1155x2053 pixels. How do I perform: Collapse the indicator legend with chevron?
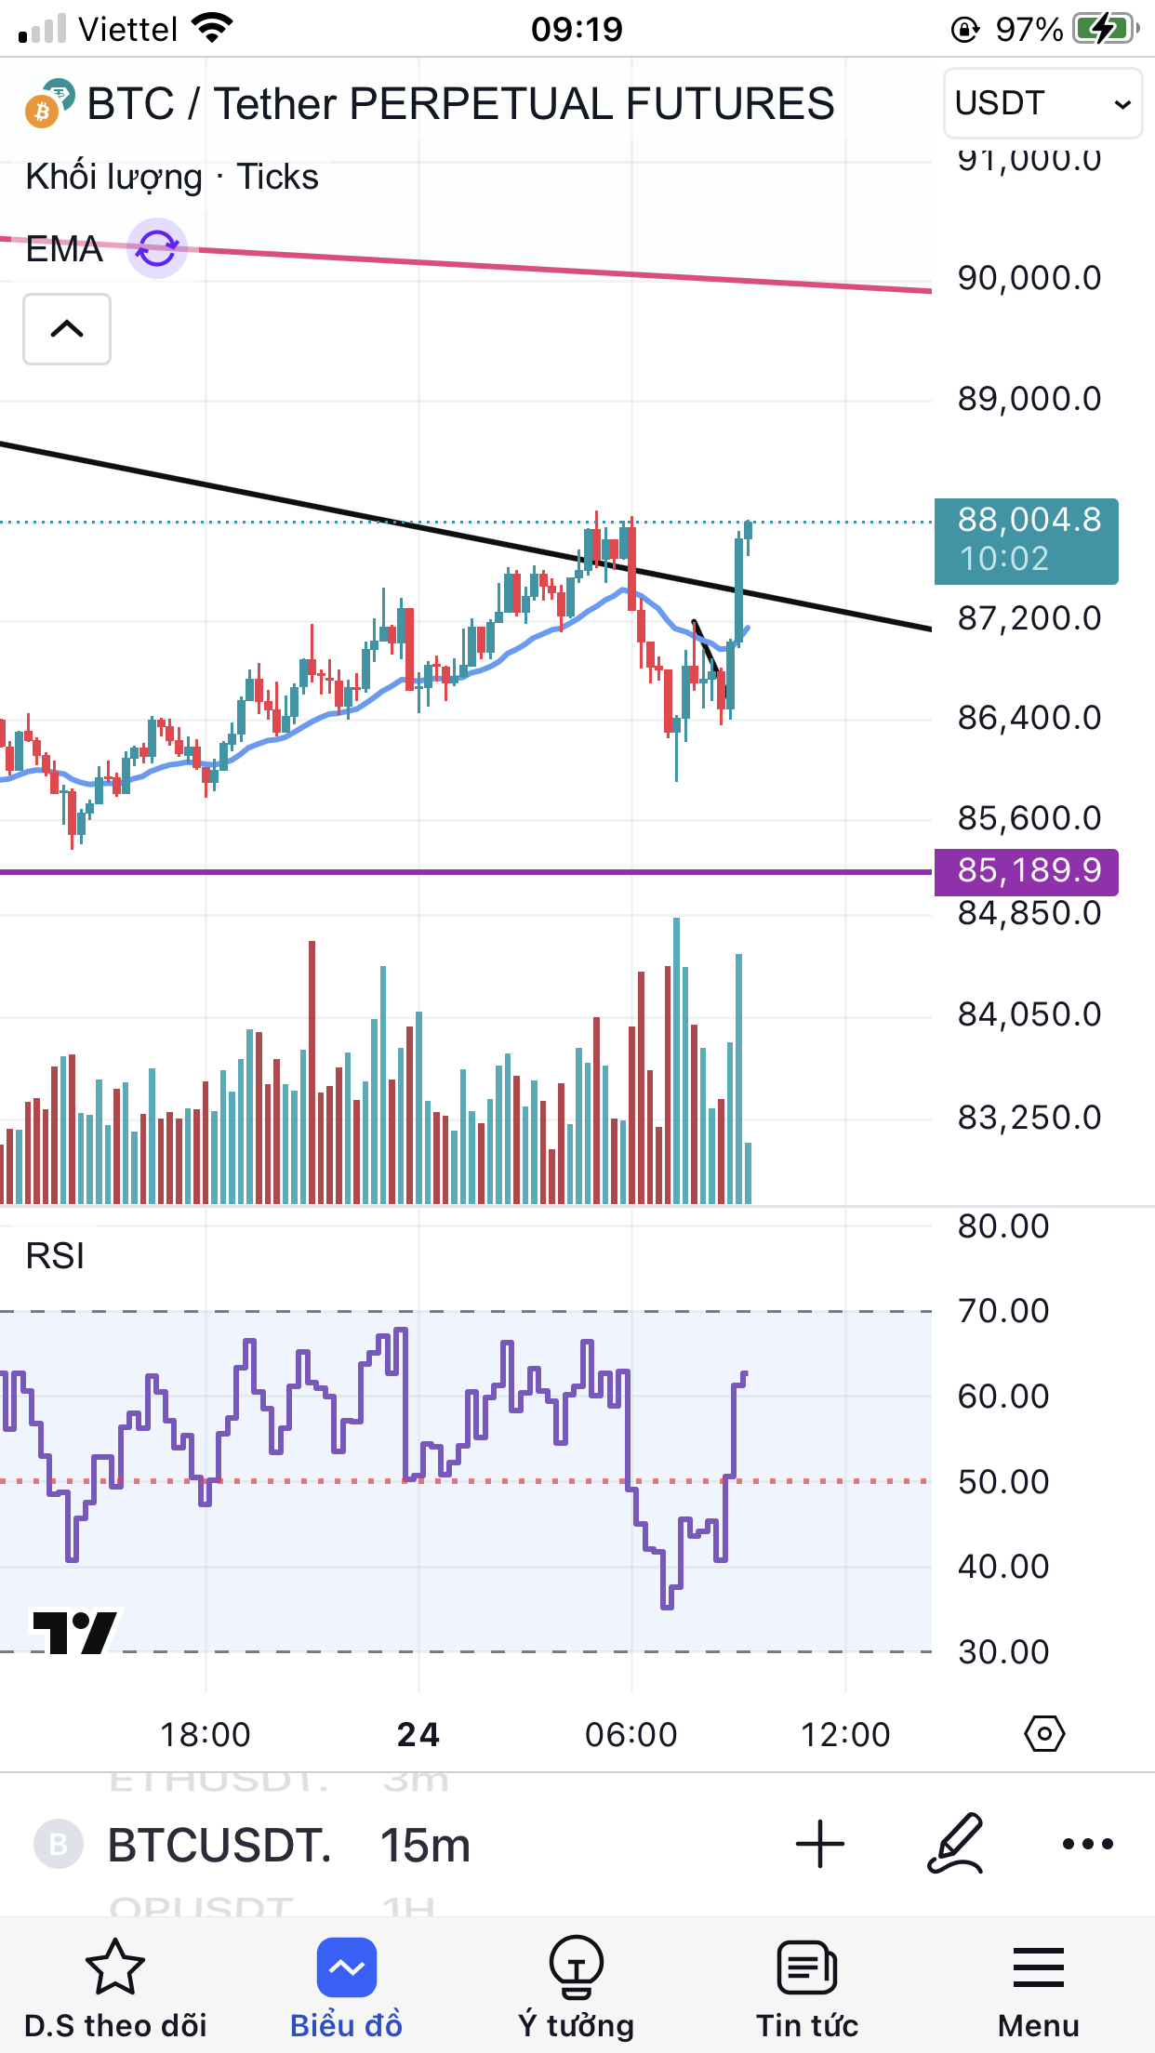[67, 329]
